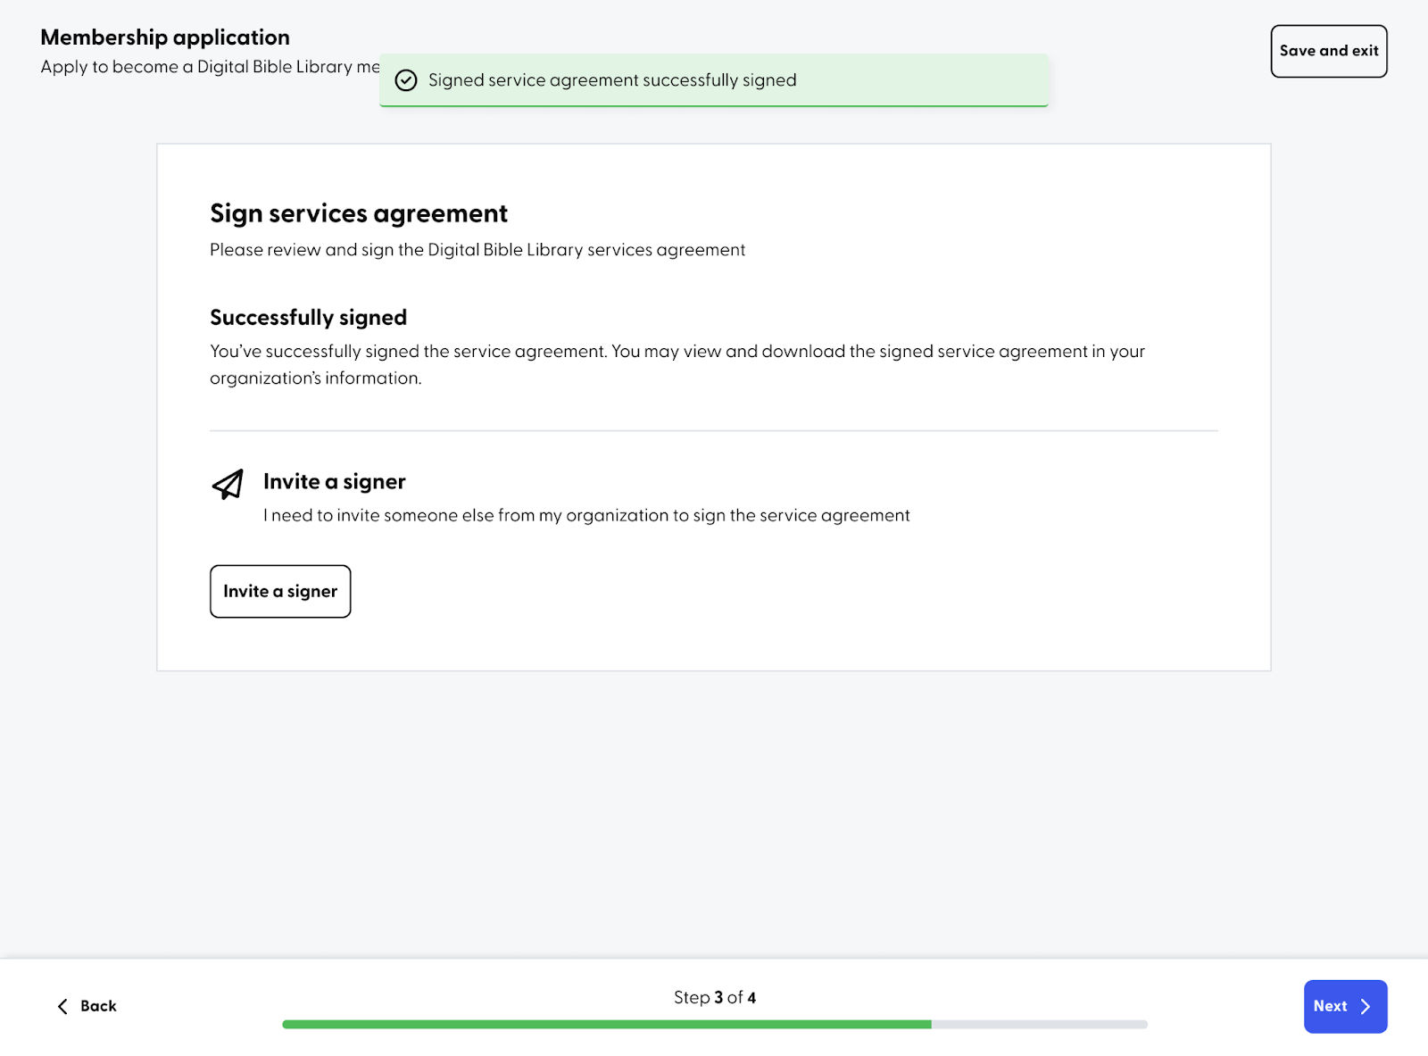
Task: Click the Step 3 of 4 label
Action: pos(715,997)
